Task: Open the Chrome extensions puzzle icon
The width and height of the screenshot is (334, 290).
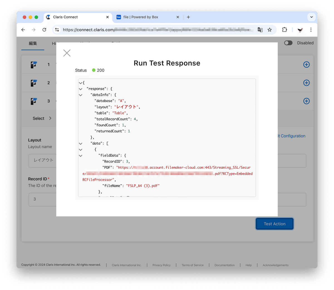Action: 284,30
